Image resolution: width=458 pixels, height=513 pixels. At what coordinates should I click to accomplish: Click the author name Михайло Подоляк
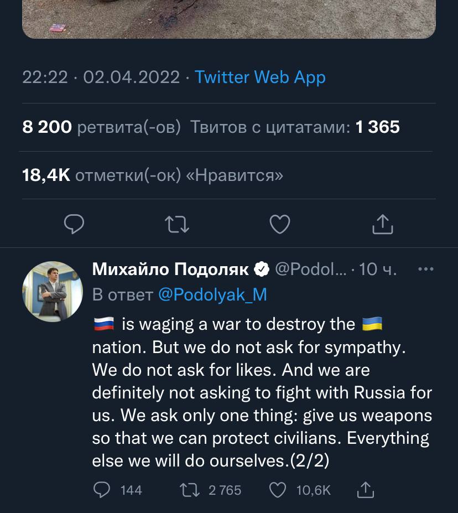click(x=170, y=270)
